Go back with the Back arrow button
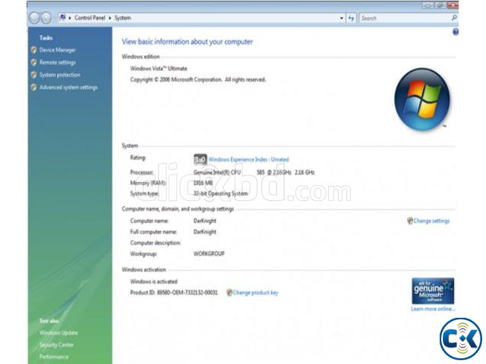The image size is (486, 364). tap(34, 18)
